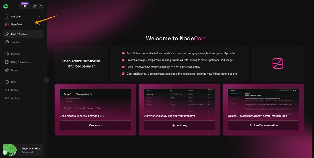Collapse the sidebar with the arrow handle
Screen dimensions: 314x158
[47, 80]
